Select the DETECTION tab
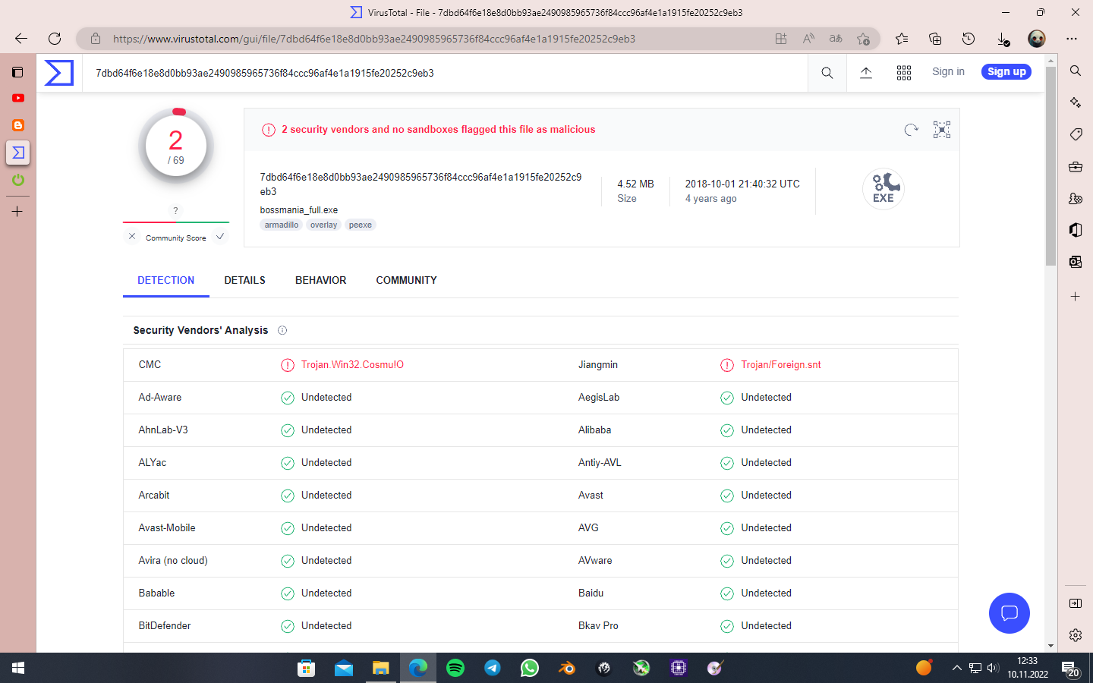 [166, 280]
